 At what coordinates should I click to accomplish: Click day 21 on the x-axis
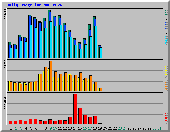(110, 128)
